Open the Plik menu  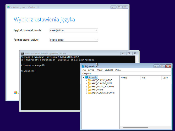84,70
